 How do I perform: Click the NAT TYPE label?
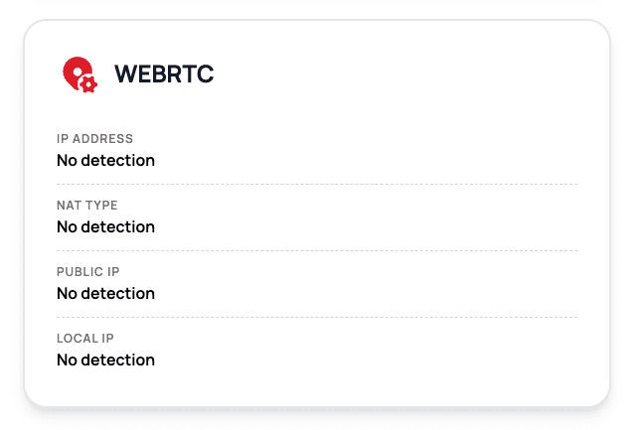tap(87, 206)
